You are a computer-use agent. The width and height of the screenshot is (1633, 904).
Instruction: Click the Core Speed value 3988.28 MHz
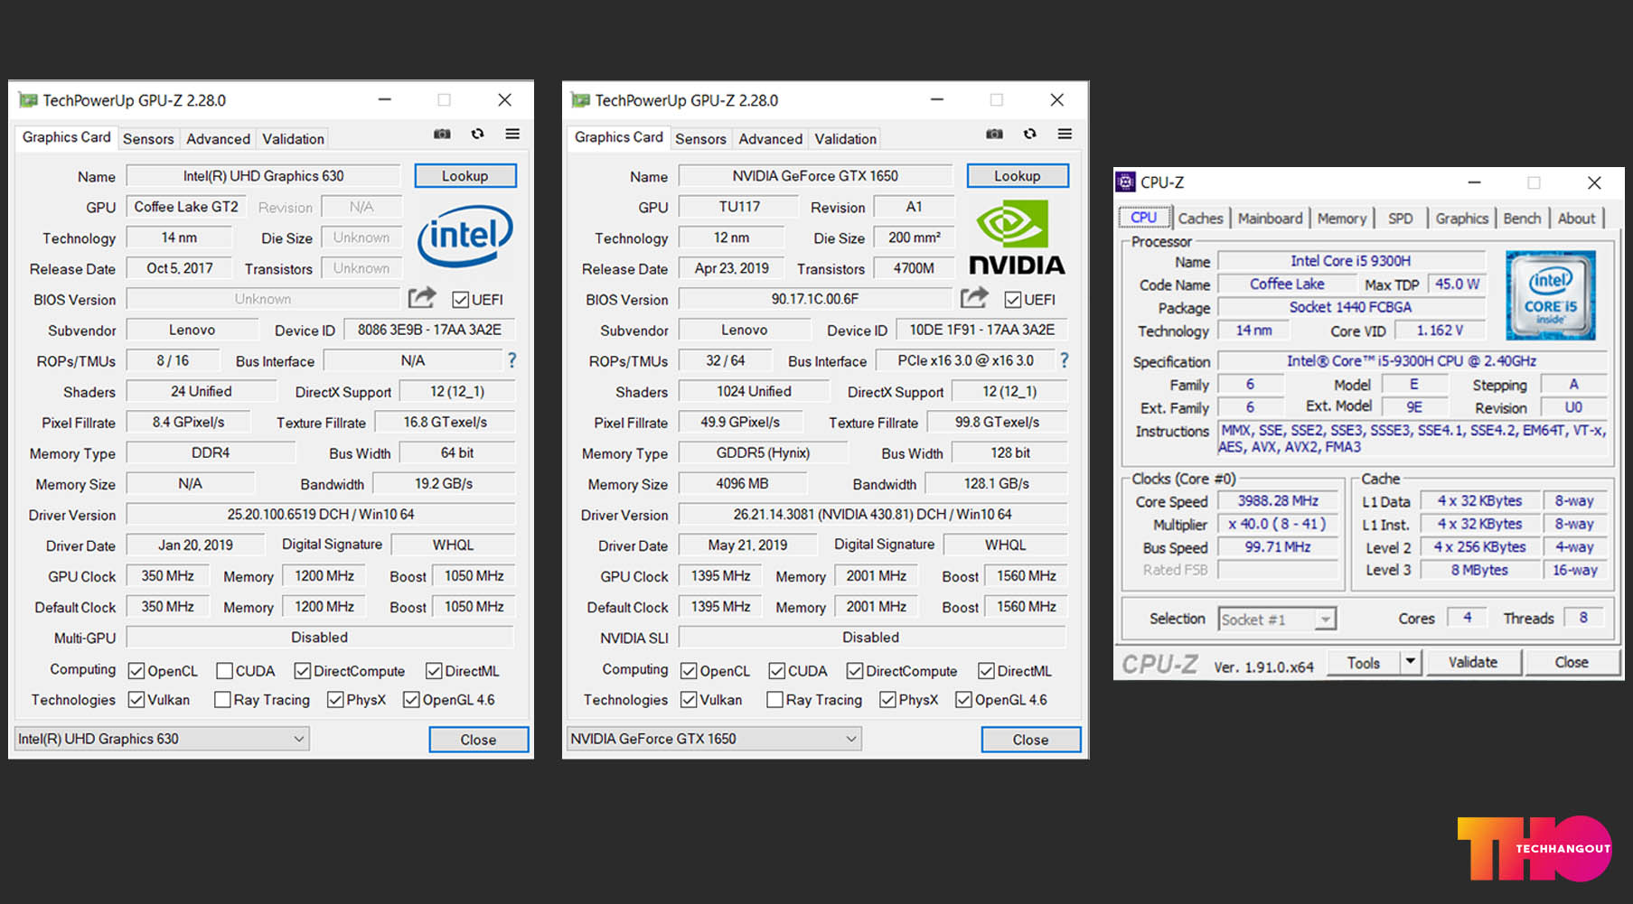(x=1278, y=501)
